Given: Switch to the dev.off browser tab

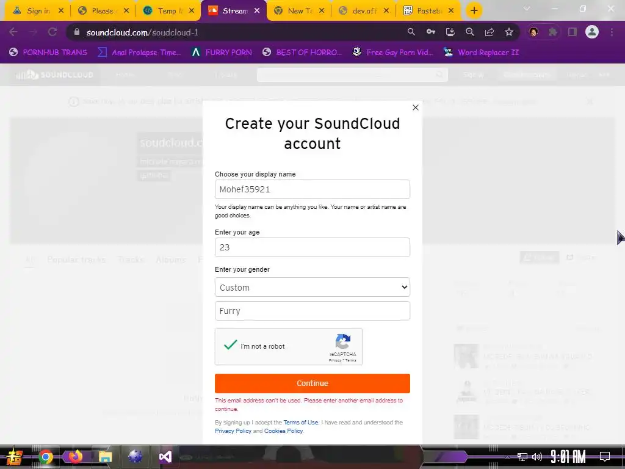Looking at the screenshot, I should coord(364,11).
